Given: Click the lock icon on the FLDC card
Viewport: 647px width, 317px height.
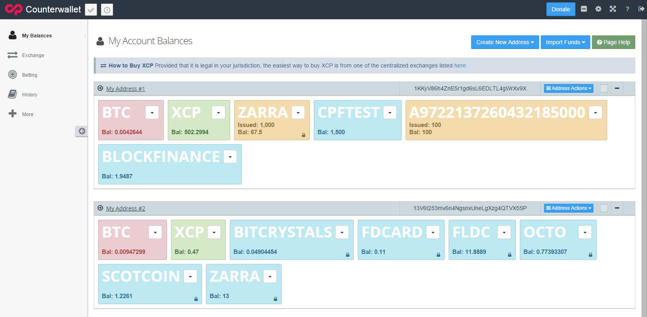Looking at the screenshot, I should 509,255.
